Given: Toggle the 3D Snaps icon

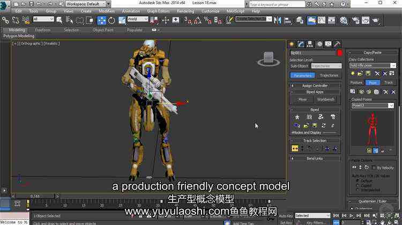Looking at the screenshot, I should tap(188, 20).
